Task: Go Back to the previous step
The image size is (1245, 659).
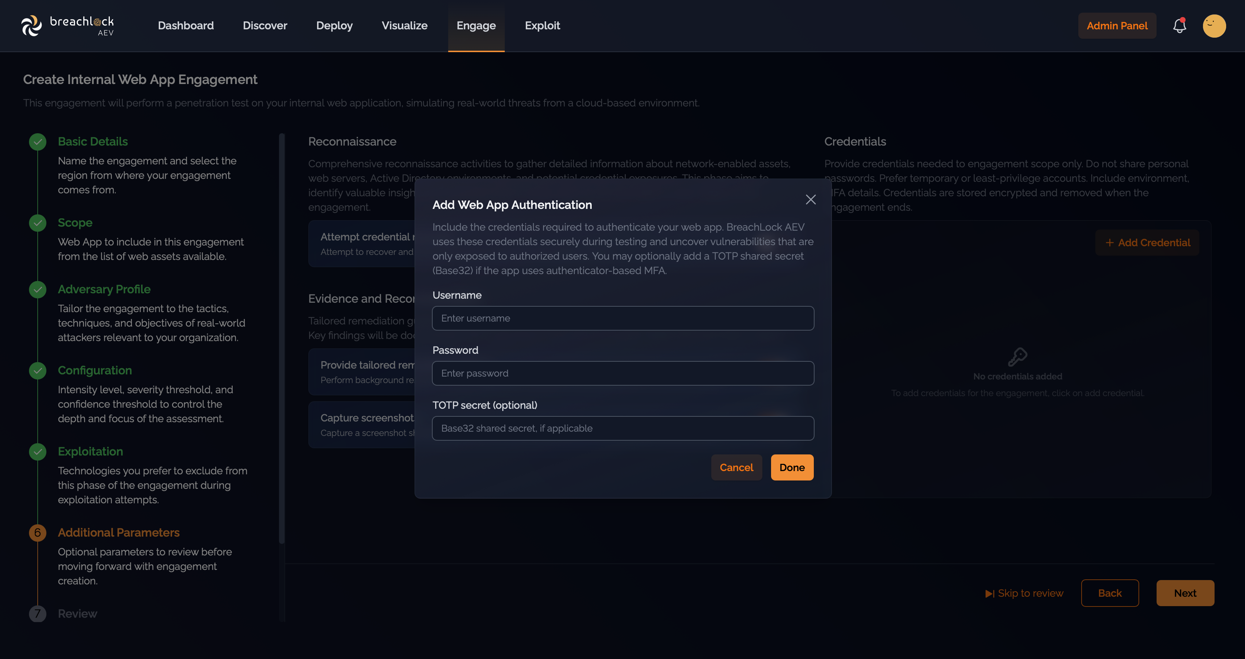Action: click(1110, 593)
